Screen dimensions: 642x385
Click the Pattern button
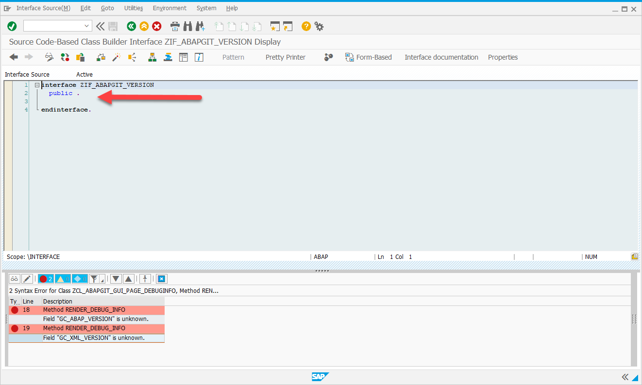(x=233, y=57)
